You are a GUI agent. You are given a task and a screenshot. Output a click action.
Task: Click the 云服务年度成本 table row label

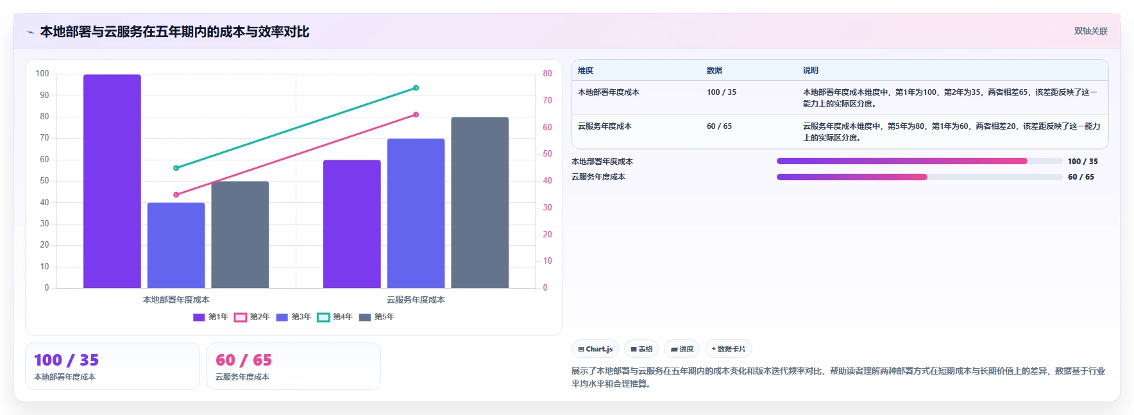(x=605, y=126)
